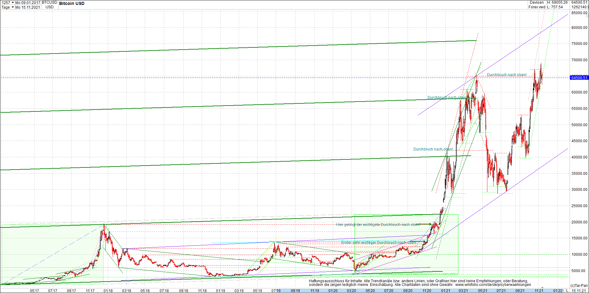This screenshot has width=589, height=293.
Task: Click the Devisen category label
Action: point(537,2)
